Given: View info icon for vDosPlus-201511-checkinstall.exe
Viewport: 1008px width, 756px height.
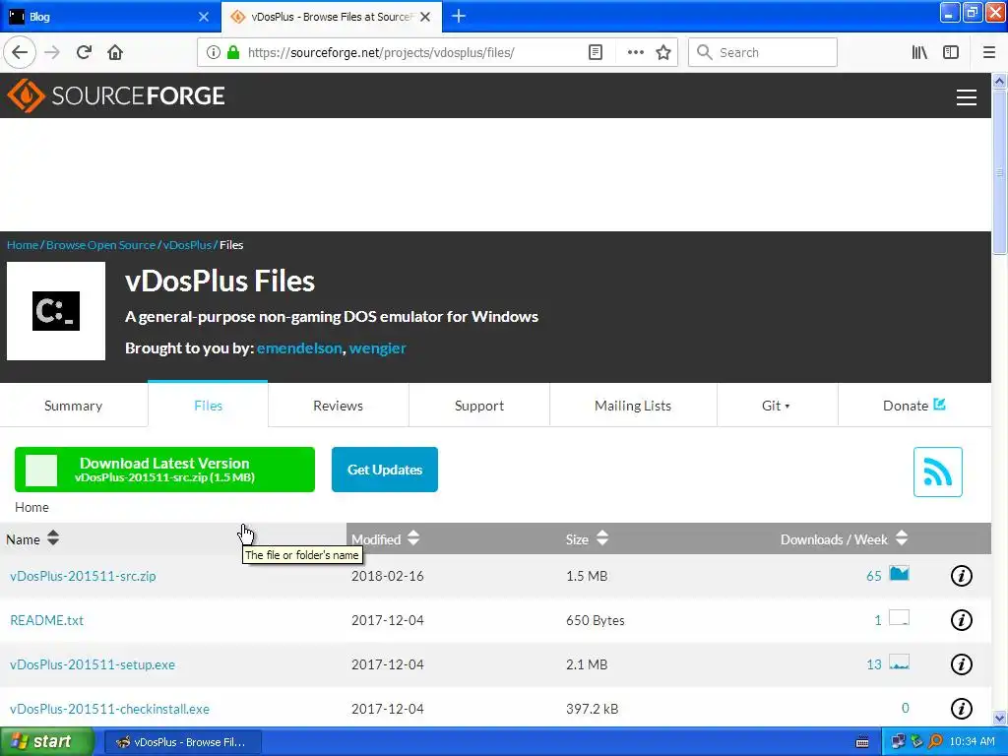Looking at the screenshot, I should pos(961,709).
